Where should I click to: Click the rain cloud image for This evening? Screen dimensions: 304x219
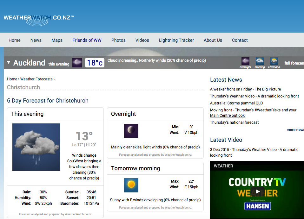(36, 147)
